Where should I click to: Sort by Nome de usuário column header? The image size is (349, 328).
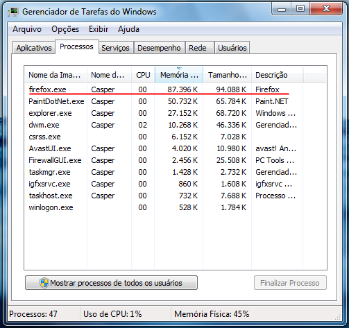pyautogui.click(x=109, y=75)
